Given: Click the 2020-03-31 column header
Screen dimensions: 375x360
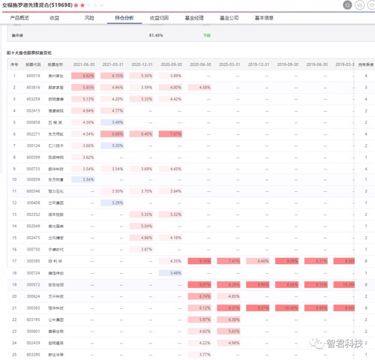Looking at the screenshot, I should pyautogui.click(x=229, y=64).
